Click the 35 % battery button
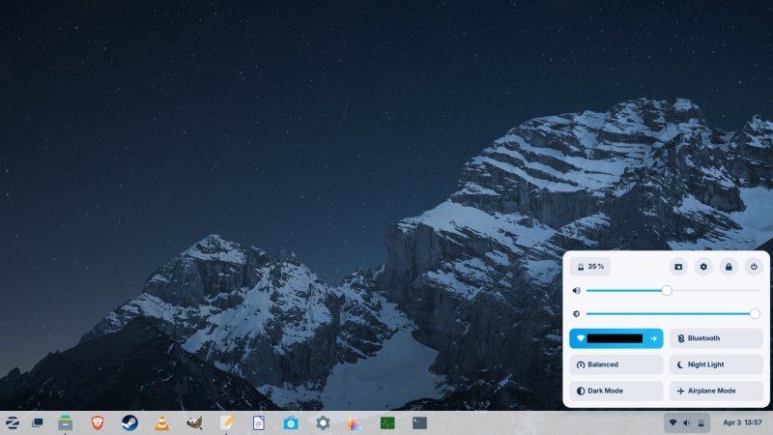 point(589,266)
